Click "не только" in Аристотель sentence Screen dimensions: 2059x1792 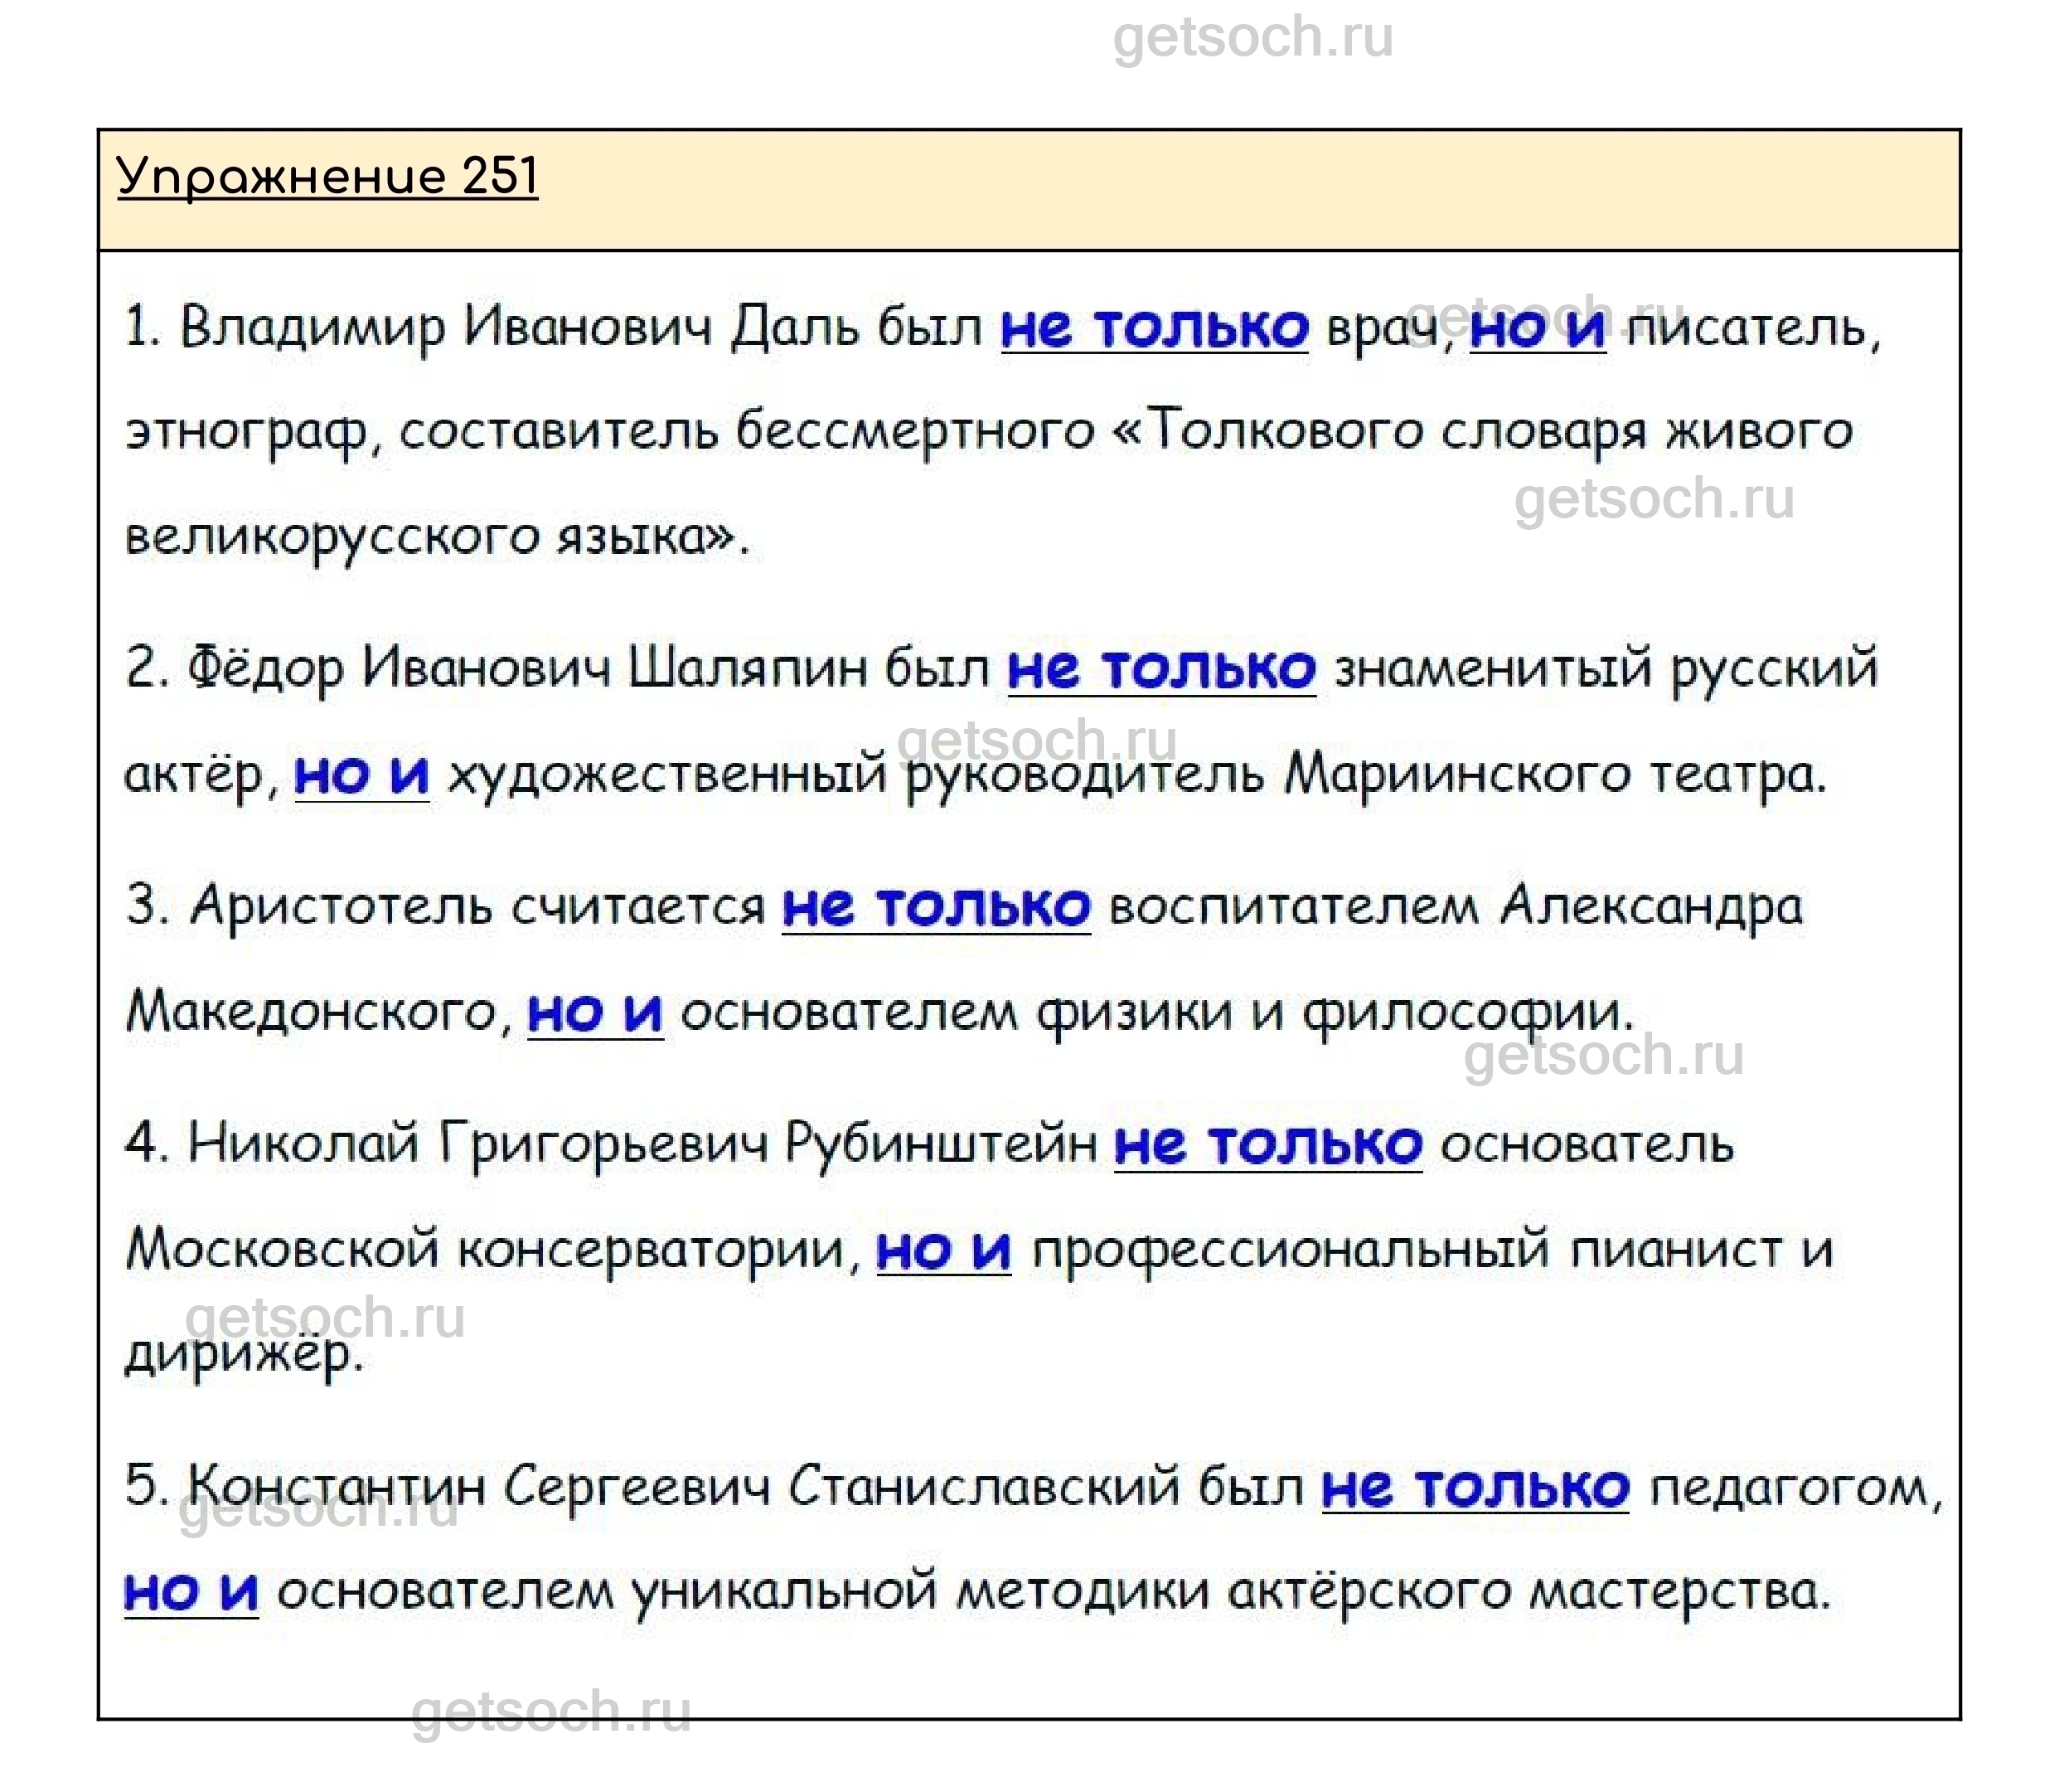936,907
